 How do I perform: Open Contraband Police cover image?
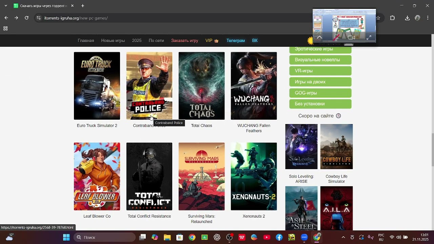coord(149,86)
